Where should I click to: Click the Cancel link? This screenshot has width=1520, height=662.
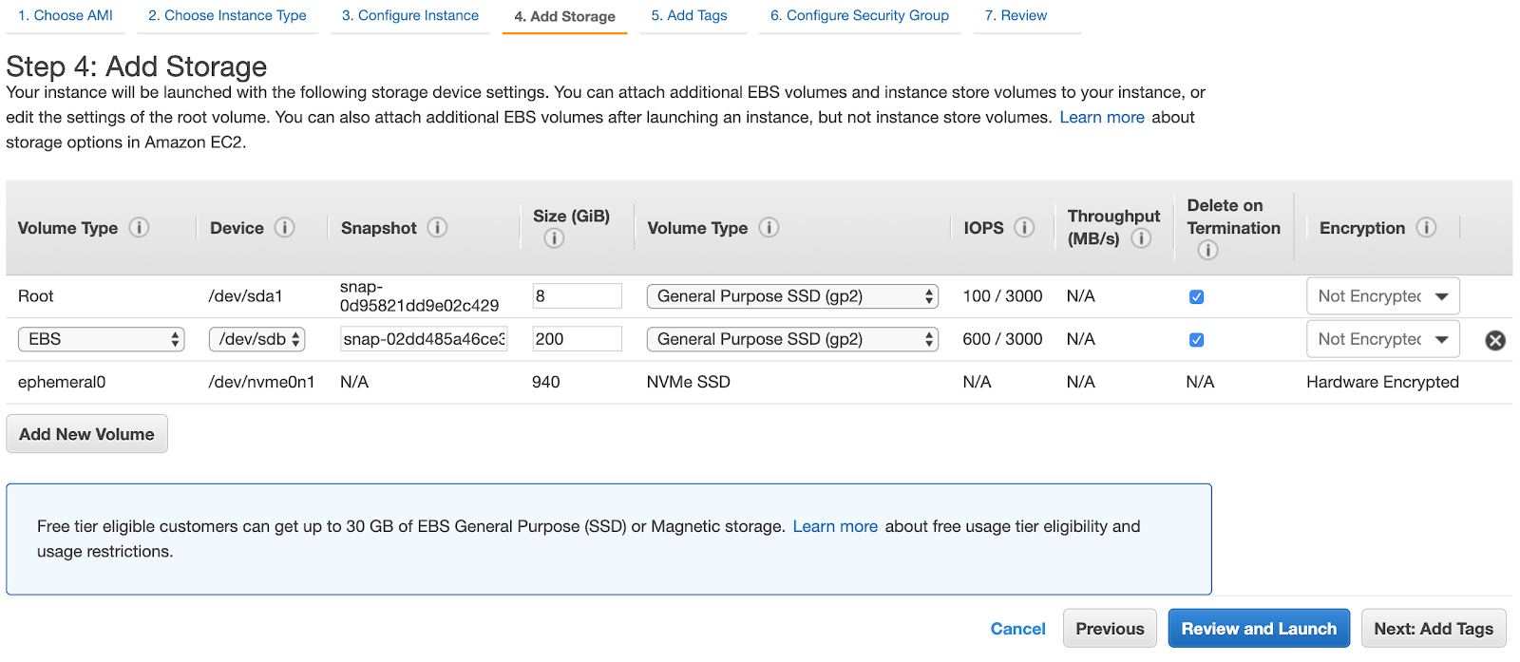(1017, 629)
